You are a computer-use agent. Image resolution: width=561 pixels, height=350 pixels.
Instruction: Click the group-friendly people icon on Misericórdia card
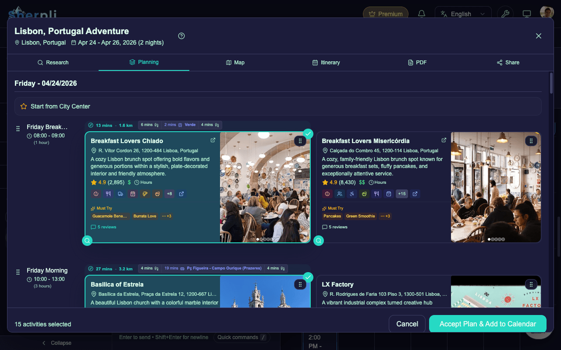tap(339, 194)
